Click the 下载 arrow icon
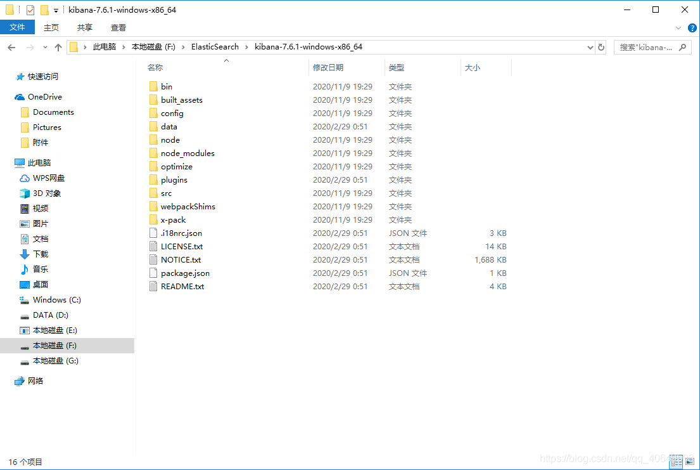 [x=25, y=254]
